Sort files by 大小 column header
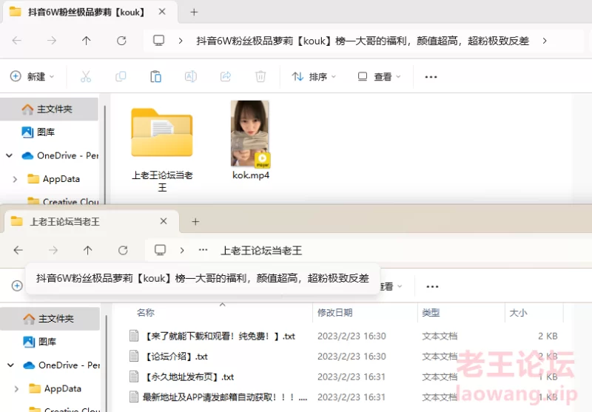Viewport: 592px width, 412px height. point(517,313)
